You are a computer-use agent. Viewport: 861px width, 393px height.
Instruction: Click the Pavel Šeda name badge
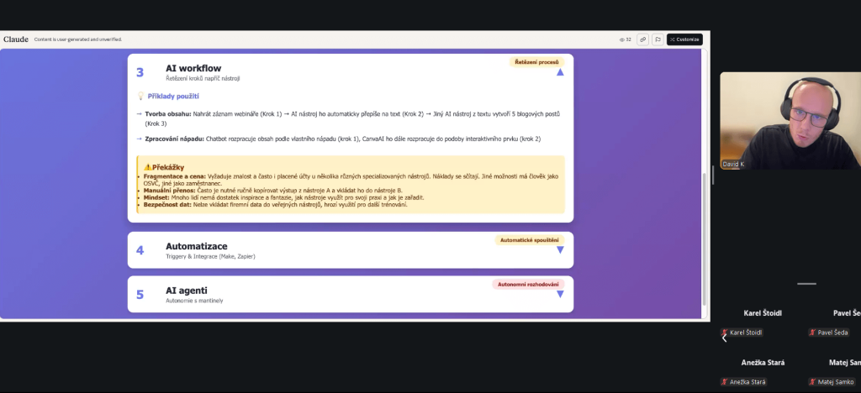point(828,333)
